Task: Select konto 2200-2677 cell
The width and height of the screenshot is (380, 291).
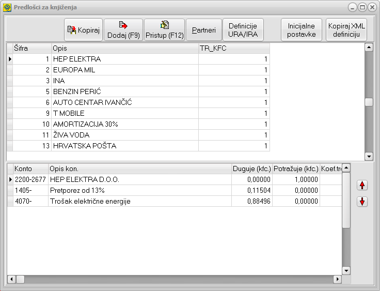Action: (x=30, y=179)
